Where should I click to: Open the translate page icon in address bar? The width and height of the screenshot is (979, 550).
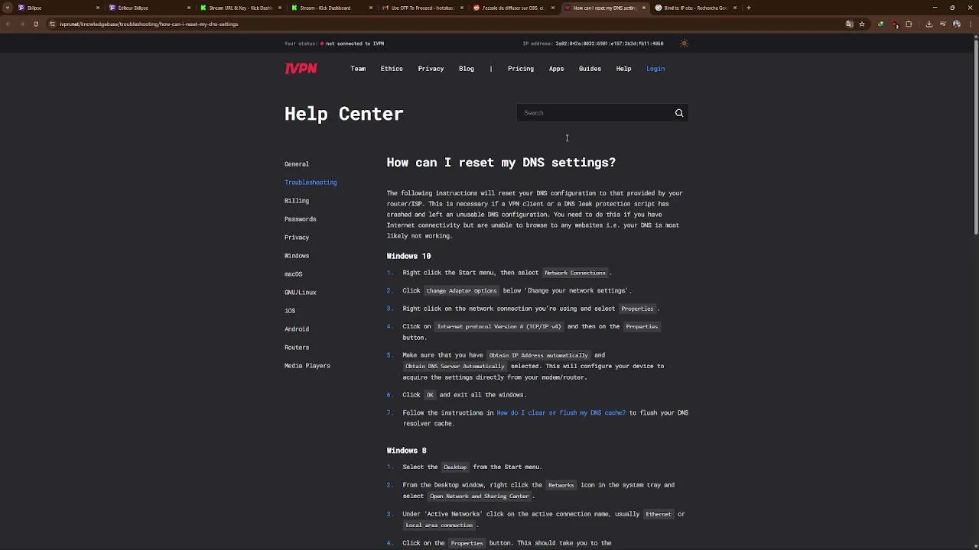(x=849, y=24)
